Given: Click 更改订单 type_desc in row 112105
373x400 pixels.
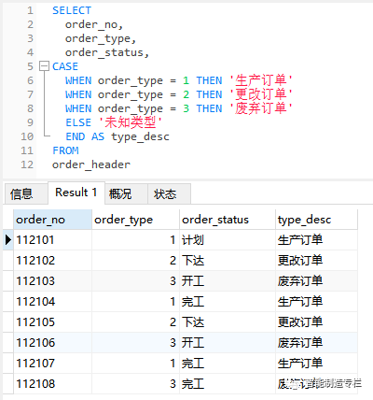Looking at the screenshot, I should (x=316, y=322).
